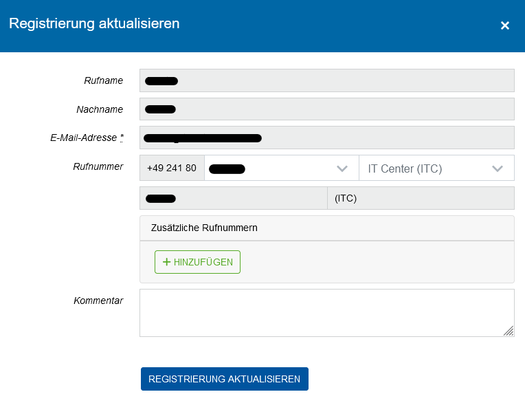Close the Registrierung aktualisieren dialog

click(505, 25)
